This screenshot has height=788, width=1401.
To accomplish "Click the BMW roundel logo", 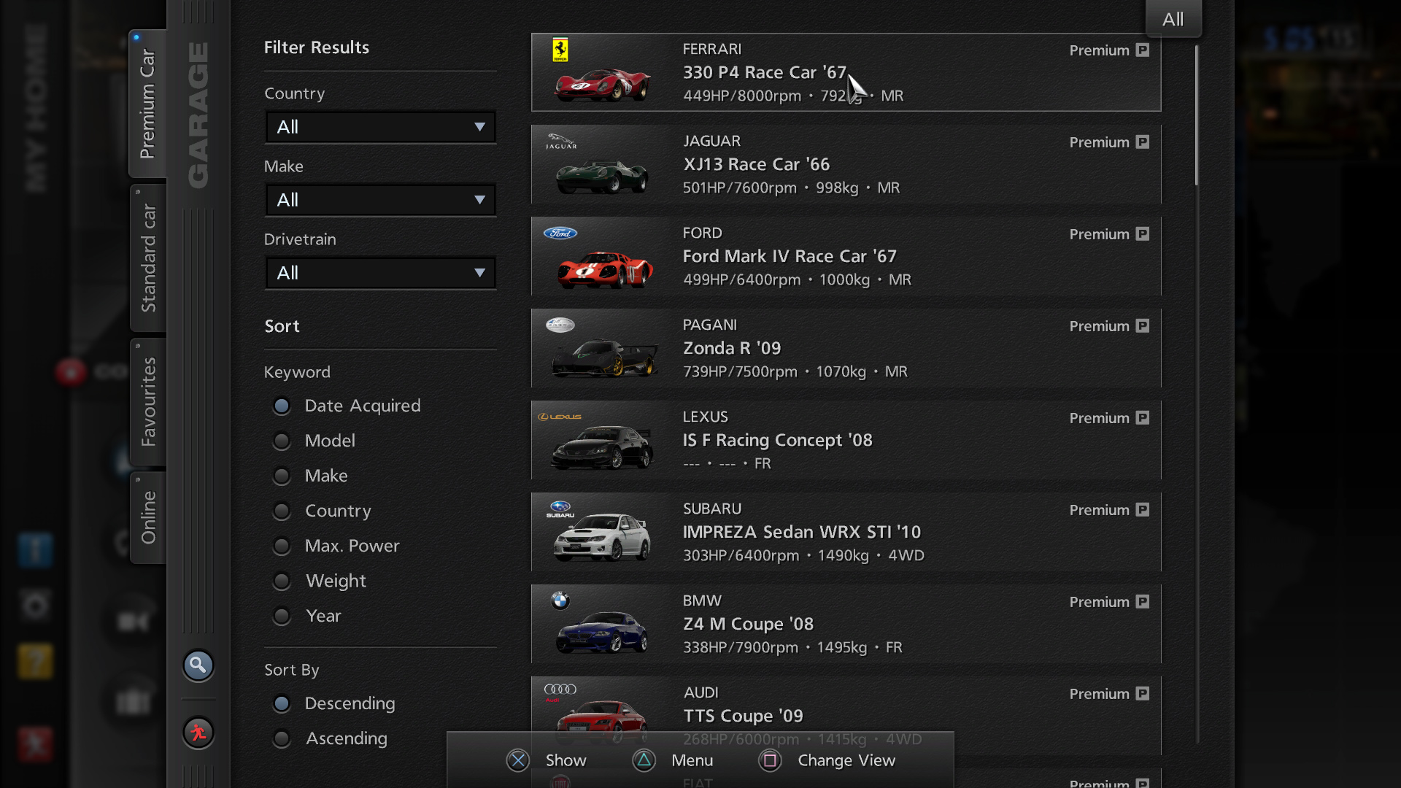I will 560,600.
